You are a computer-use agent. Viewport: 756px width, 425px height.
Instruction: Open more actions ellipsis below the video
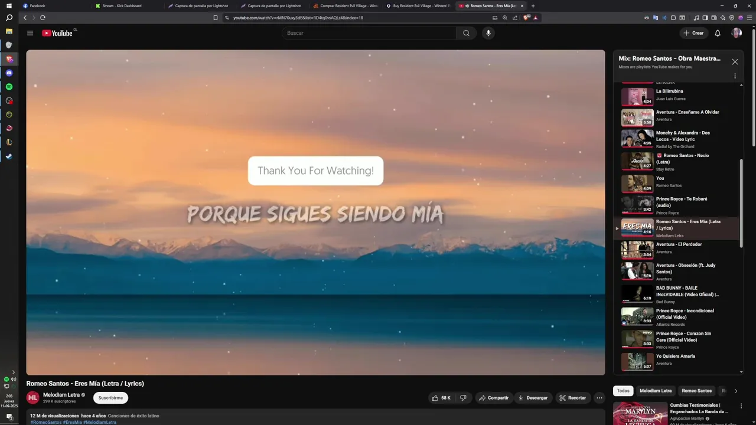[x=599, y=398]
